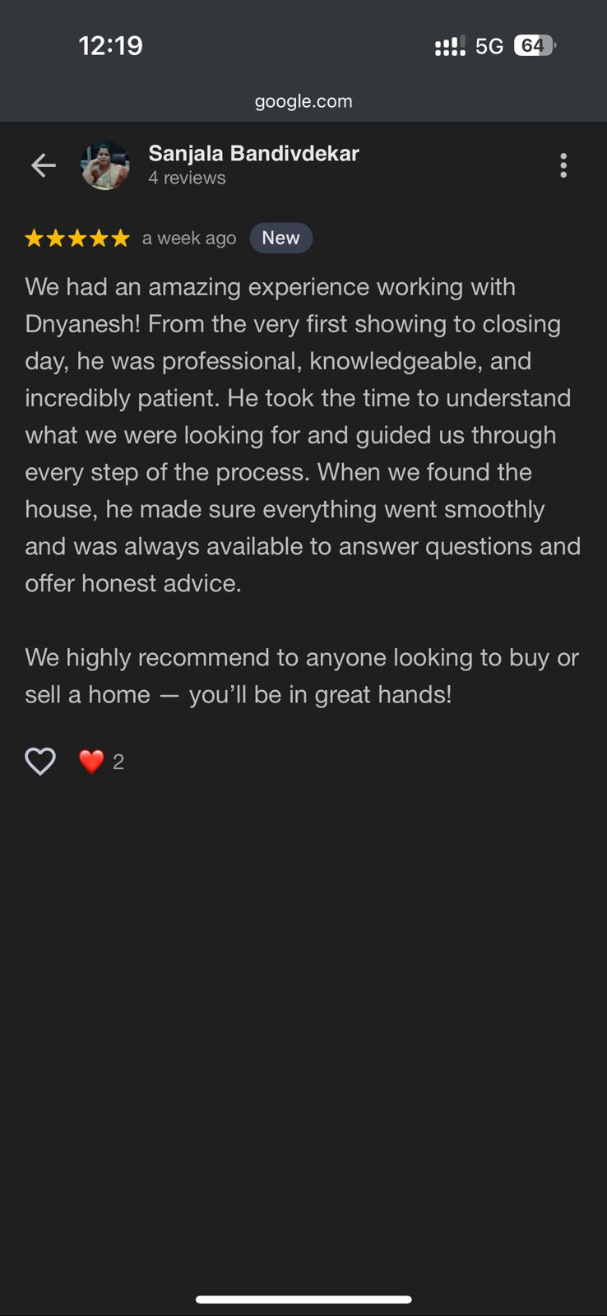This screenshot has width=607, height=1316.
Task: Tap the "New" badge
Action: [x=280, y=238]
